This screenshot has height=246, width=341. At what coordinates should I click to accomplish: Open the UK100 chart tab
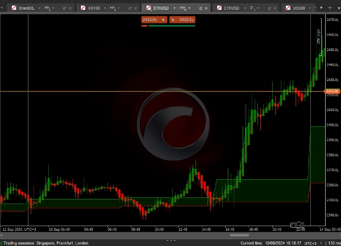click(x=95, y=9)
